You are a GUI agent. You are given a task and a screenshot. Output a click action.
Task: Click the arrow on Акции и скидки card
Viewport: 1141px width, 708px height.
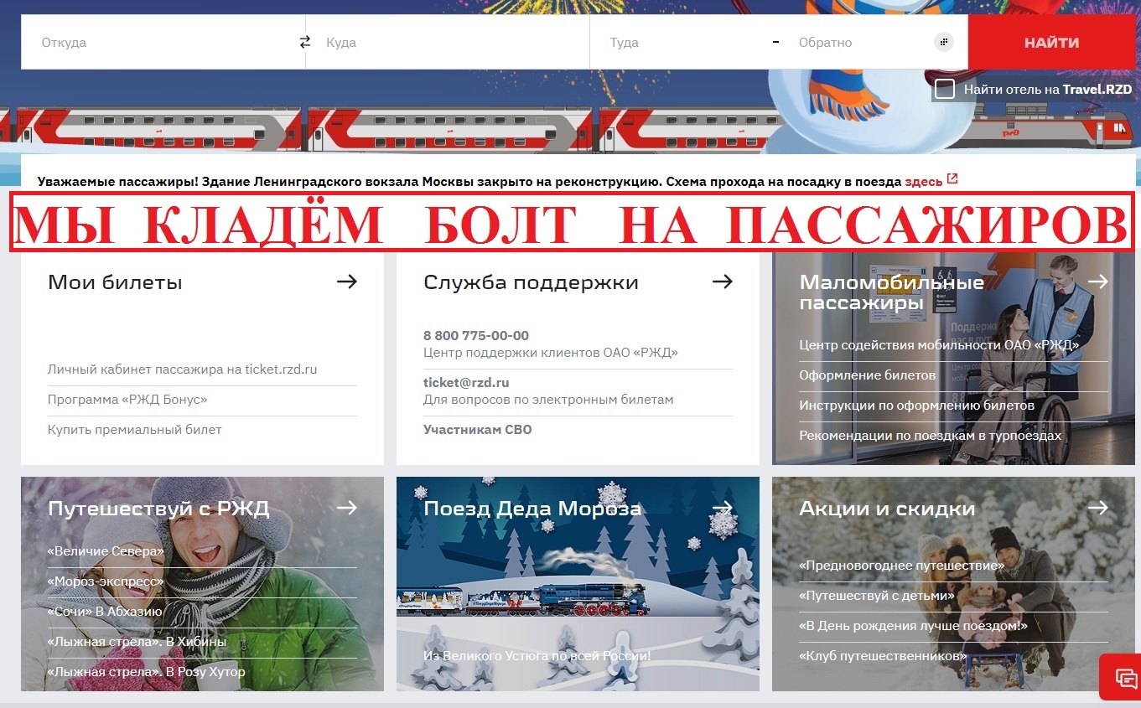1098,508
